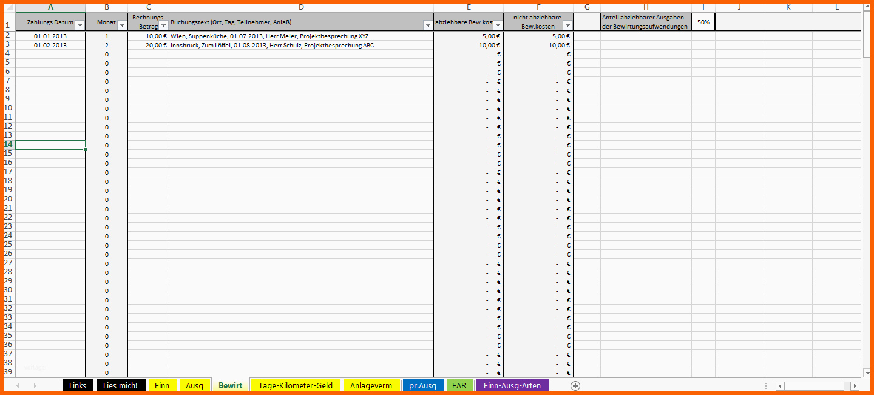This screenshot has width=874, height=395.
Task: Click the horizontal scrollbar left arrow
Action: coord(780,386)
